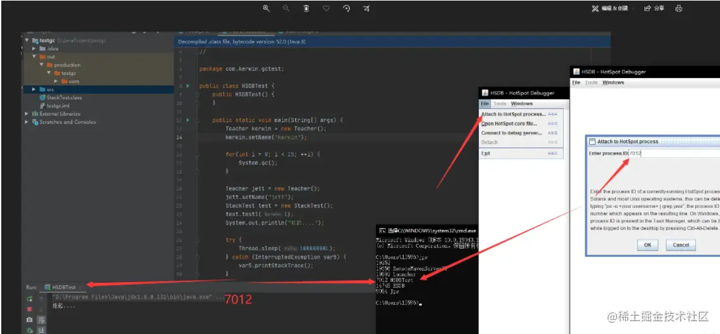Open the HSDBTest run tab

click(x=64, y=287)
